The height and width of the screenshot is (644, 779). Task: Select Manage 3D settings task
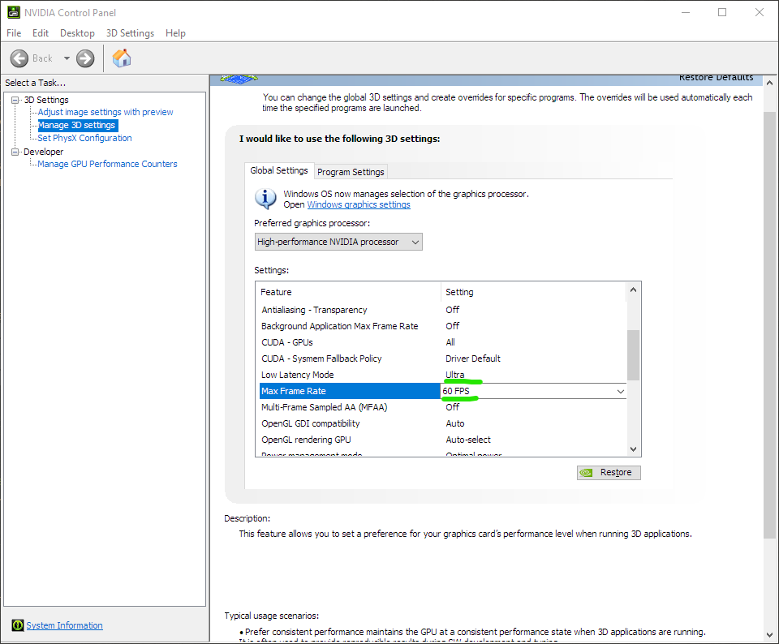pyautogui.click(x=76, y=125)
